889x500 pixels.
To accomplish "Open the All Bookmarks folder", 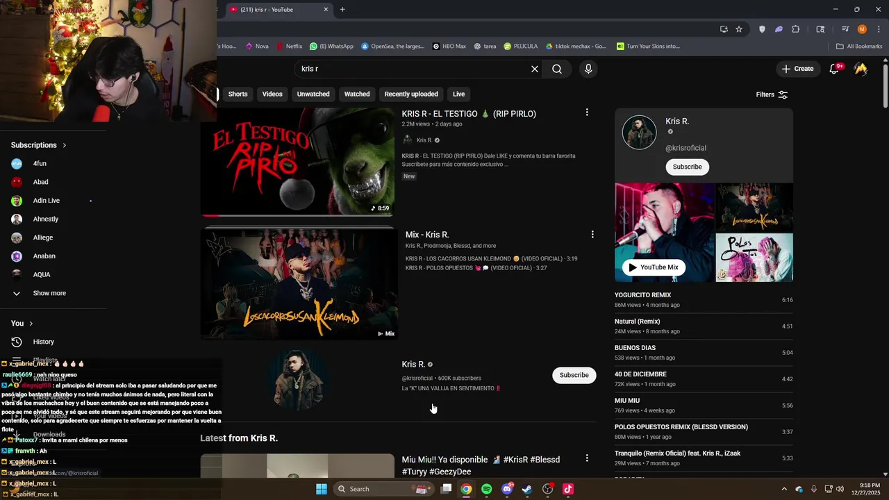I will pos(859,47).
